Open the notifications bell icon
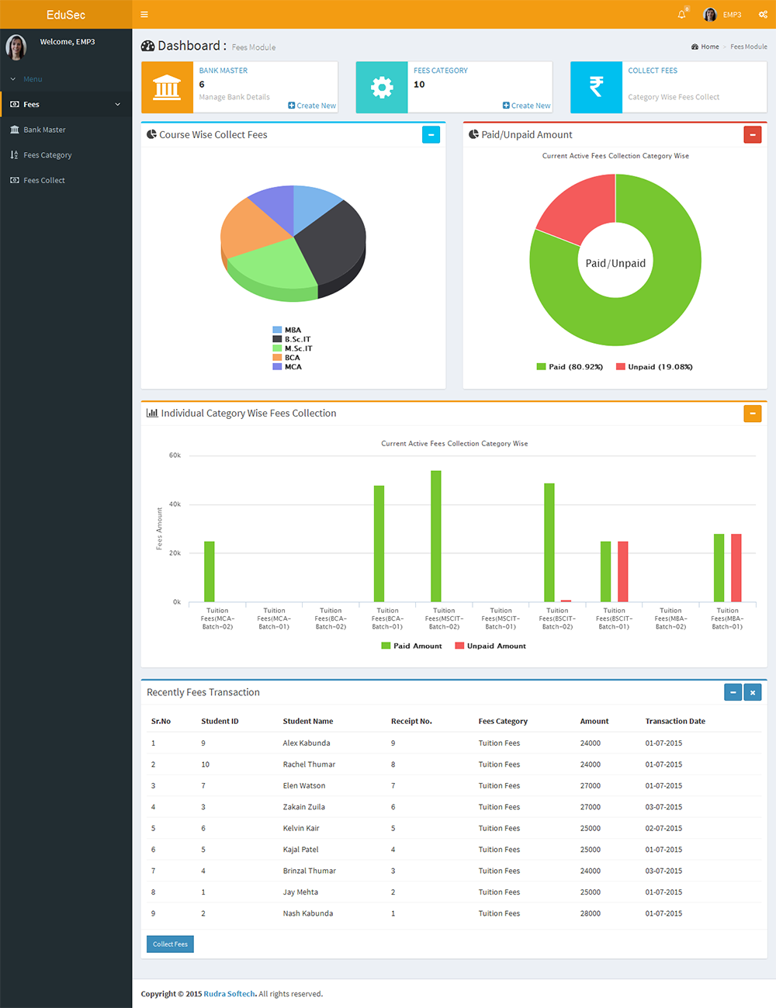Screen dimensions: 776x1008 point(682,14)
